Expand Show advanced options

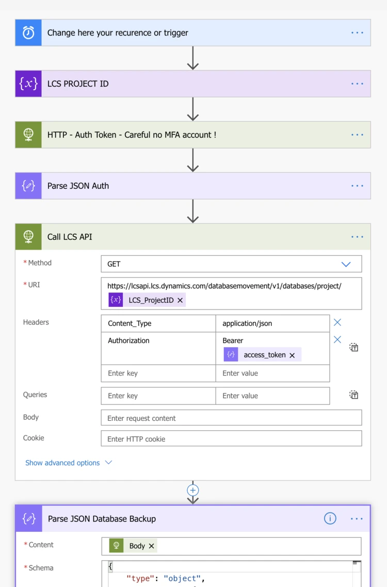coord(68,463)
